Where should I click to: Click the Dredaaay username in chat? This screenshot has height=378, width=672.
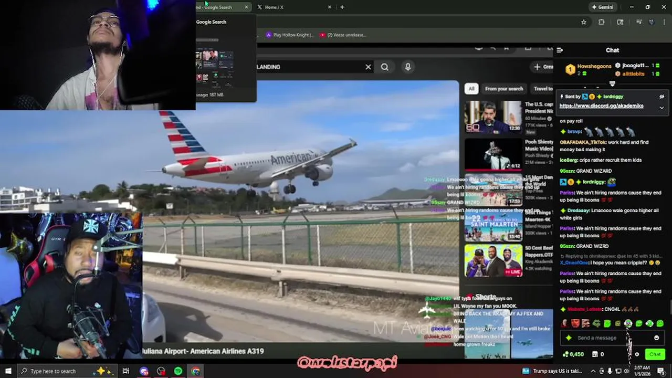point(578,211)
